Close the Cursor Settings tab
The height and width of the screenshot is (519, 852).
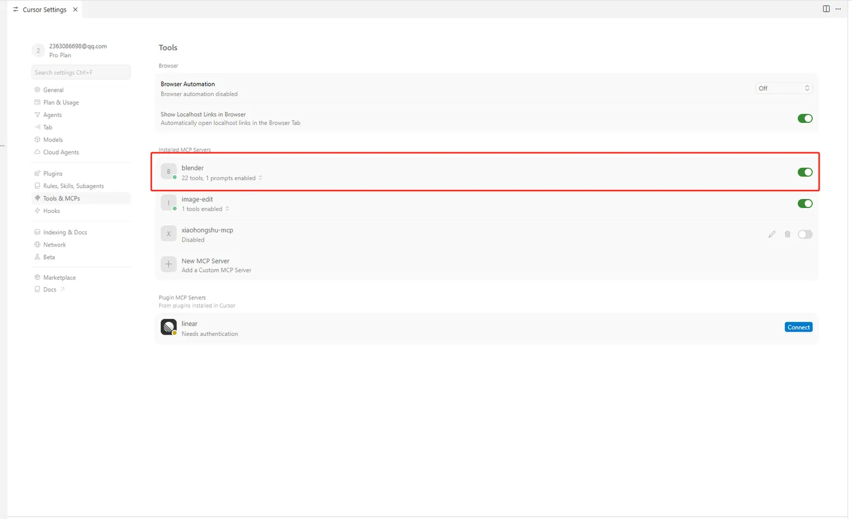point(75,10)
